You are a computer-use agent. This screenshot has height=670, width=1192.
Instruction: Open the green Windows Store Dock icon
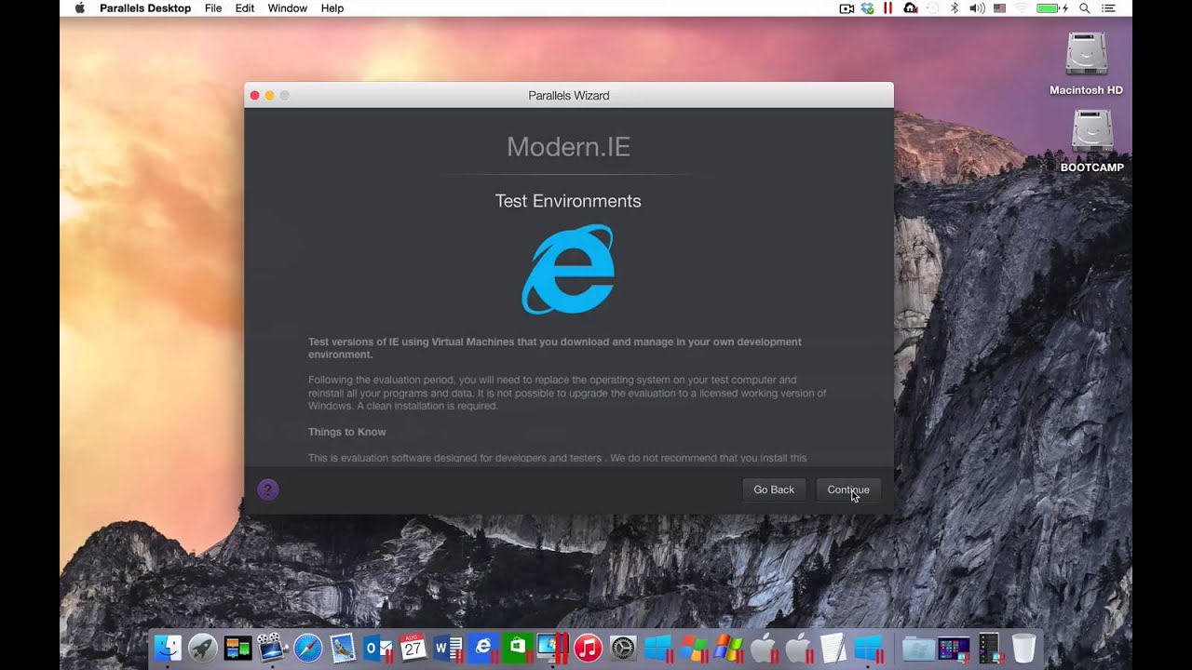518,648
